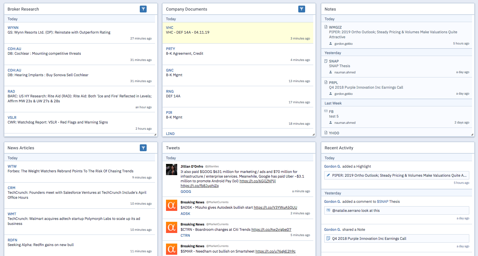Click the envelope icon beside FB note
Screen dimensions: 478x256
pos(326,111)
